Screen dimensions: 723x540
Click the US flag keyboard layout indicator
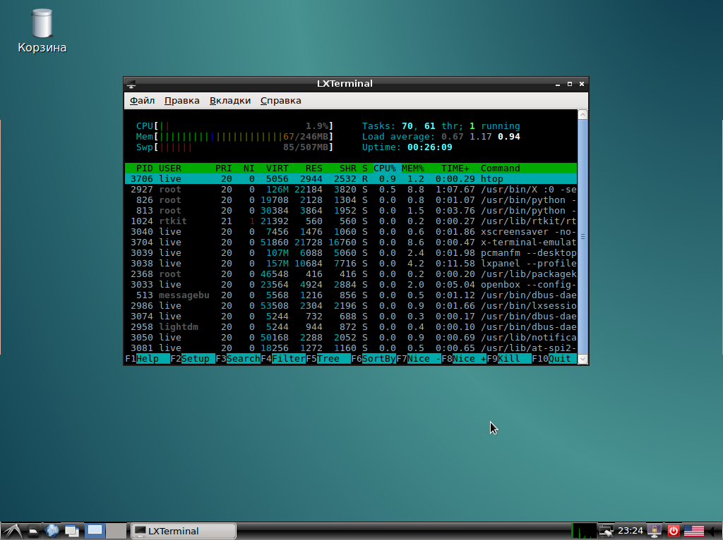(694, 531)
